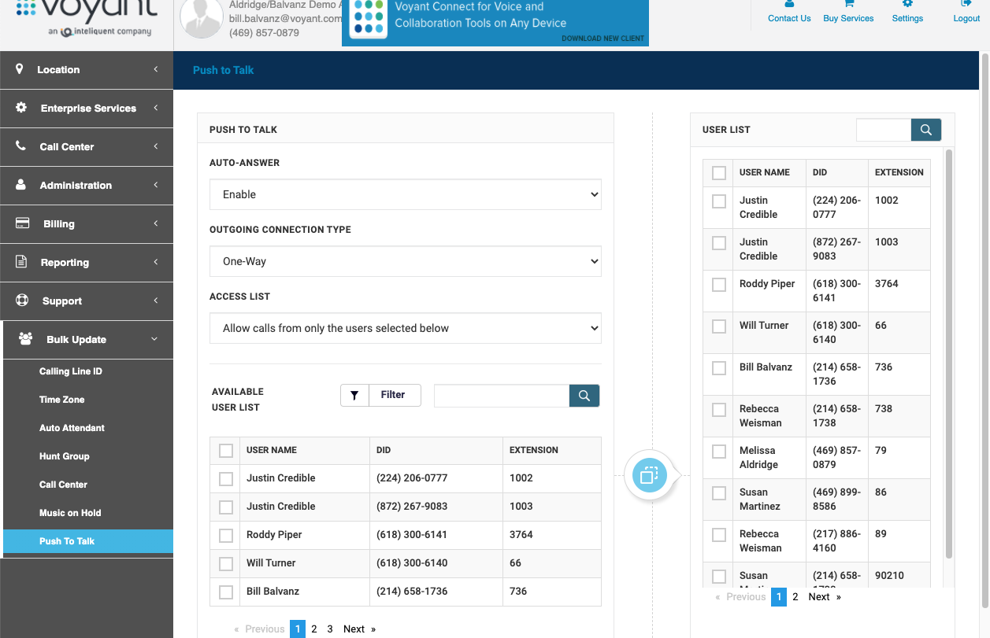990x638 pixels.
Task: Click the User List search magnifier button
Action: (x=926, y=130)
